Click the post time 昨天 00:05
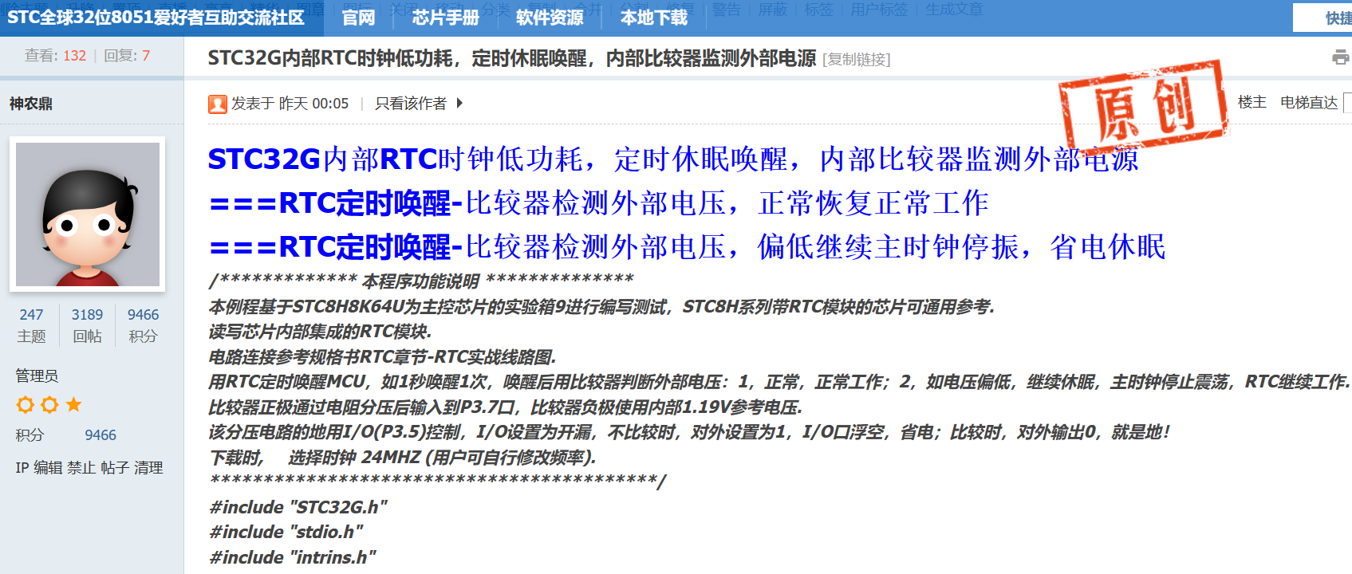Image resolution: width=1352 pixels, height=574 pixels. click(313, 104)
